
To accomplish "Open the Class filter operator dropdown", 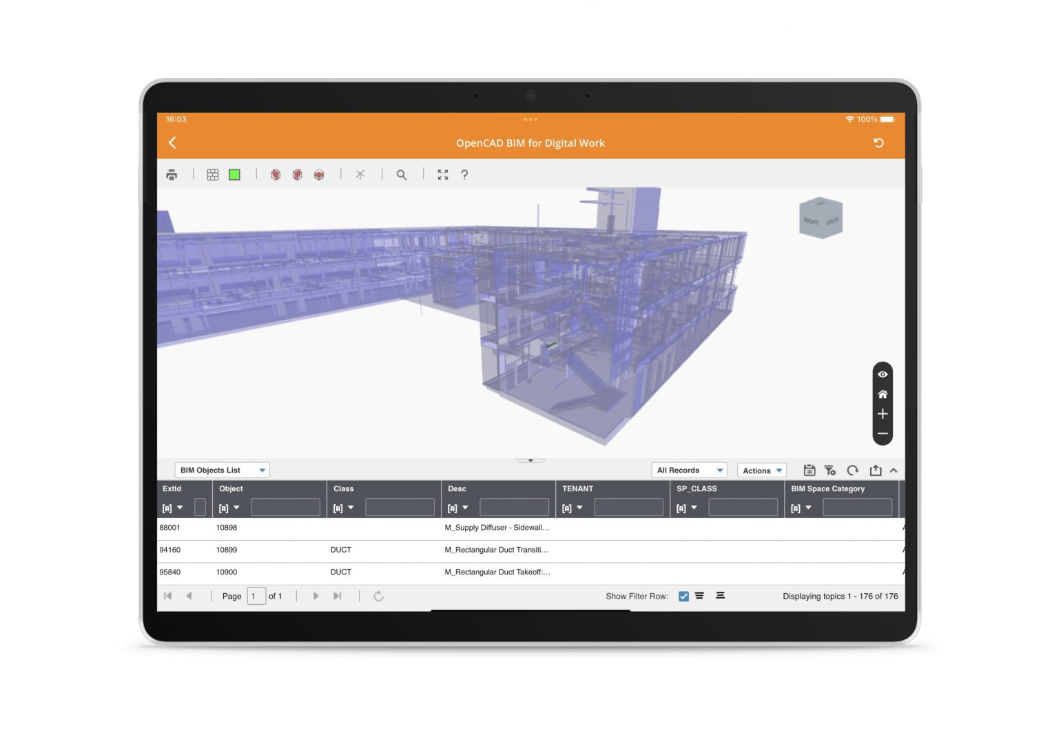I will coord(344,508).
